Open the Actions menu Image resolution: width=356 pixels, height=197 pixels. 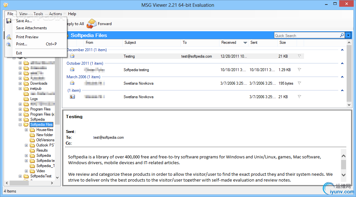[x=56, y=14]
